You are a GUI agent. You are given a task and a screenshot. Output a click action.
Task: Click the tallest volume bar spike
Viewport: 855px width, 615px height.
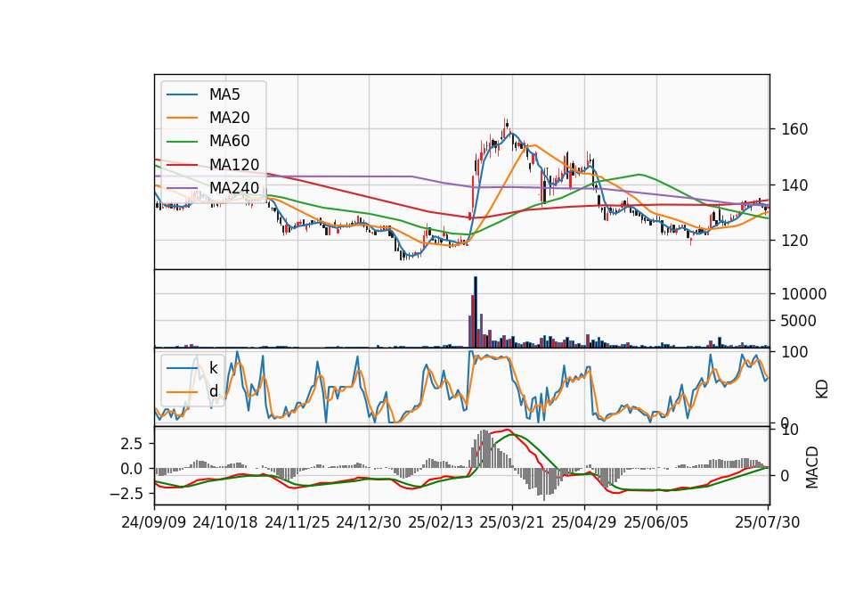click(x=476, y=312)
